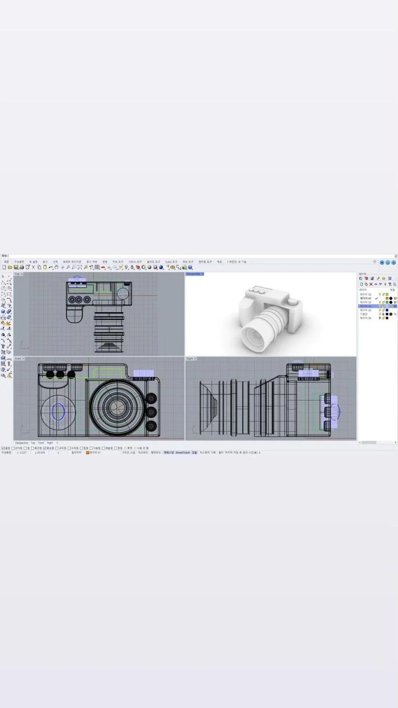This screenshot has width=398, height=708.
Task: Toggle the 사분점 osnap checkbox
Action: (91, 448)
